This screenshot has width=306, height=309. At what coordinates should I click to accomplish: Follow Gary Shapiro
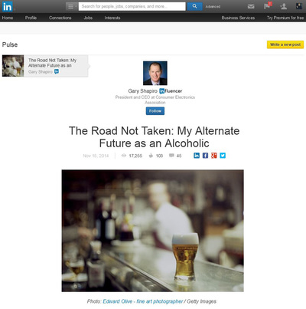[x=155, y=111]
